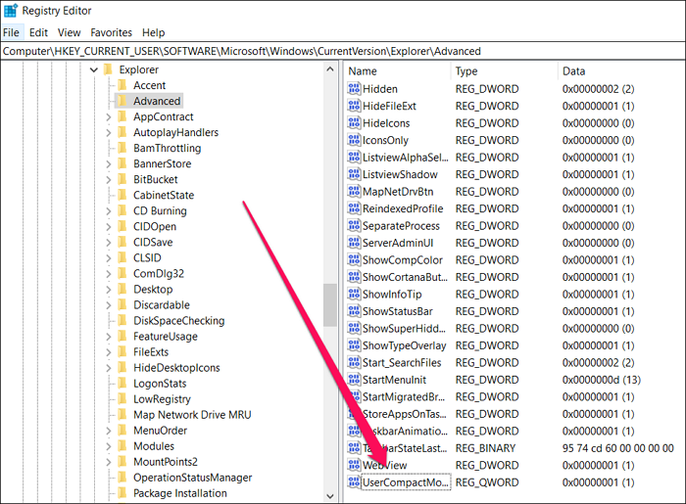Screen dimensions: 686x504
Task: Expand the AppContract key
Action: coord(109,116)
